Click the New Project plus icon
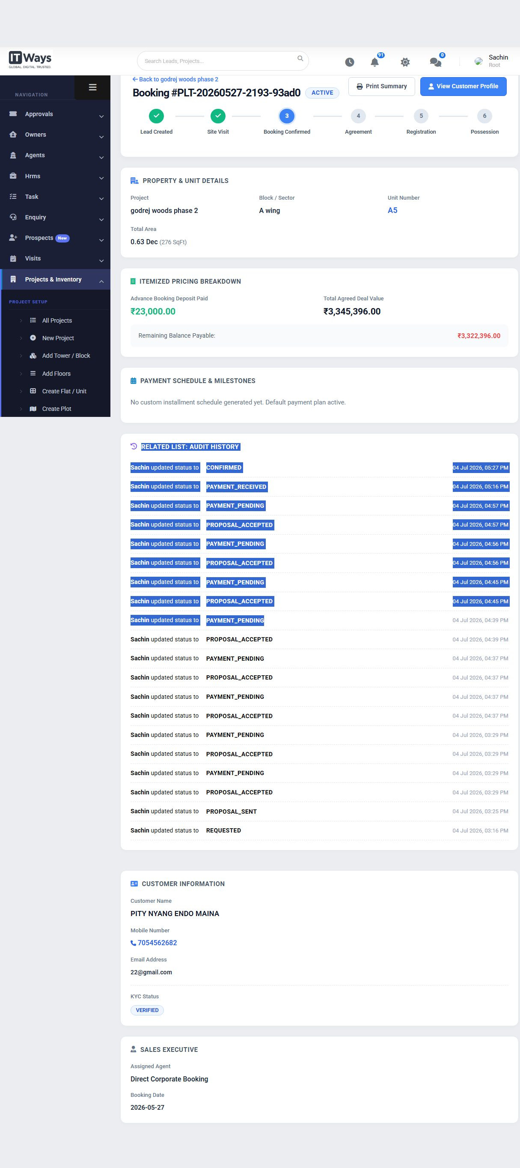520x1168 pixels. pyautogui.click(x=33, y=338)
